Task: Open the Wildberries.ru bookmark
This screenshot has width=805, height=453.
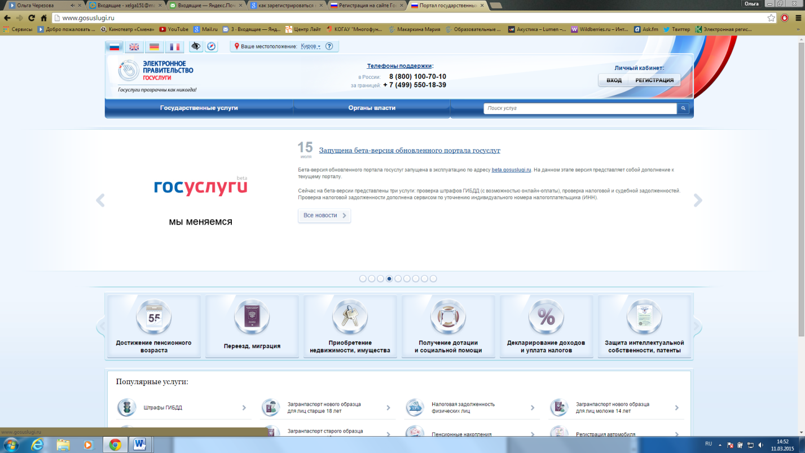Action: coord(600,29)
